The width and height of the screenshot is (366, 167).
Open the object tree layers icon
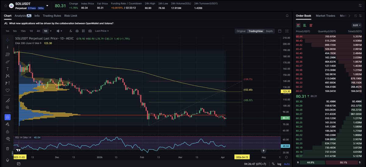tap(8, 160)
